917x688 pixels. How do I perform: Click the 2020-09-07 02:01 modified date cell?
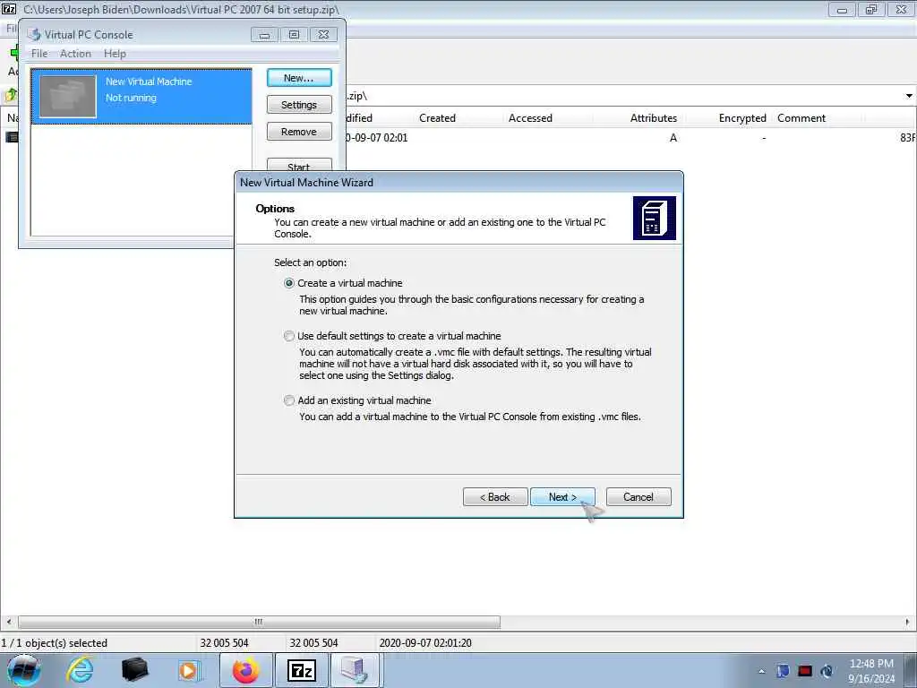point(376,138)
